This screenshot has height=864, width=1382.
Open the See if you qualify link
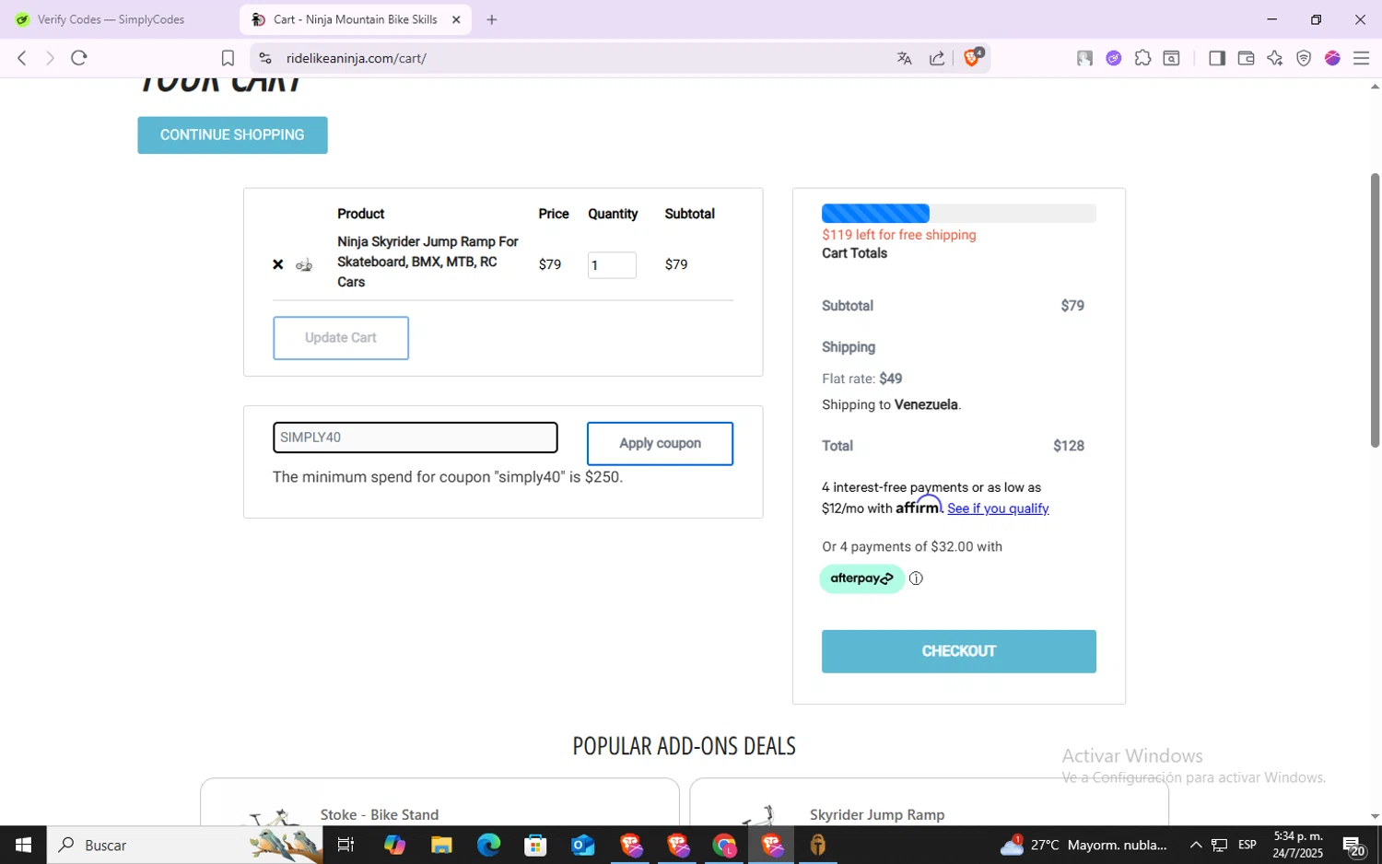click(998, 508)
